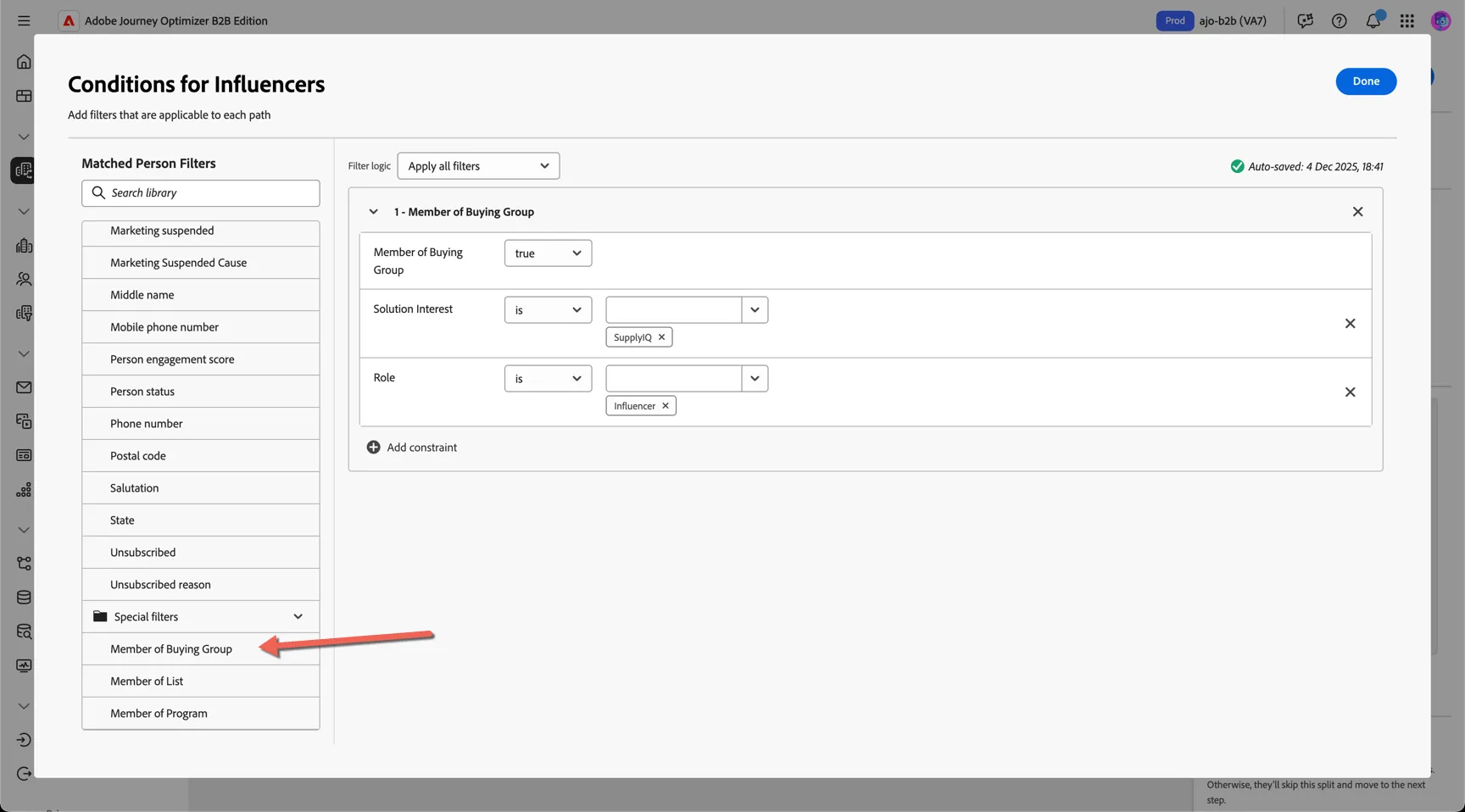Viewport: 1465px width, 812px height.
Task: Select the Middle name filter
Action: click(201, 295)
